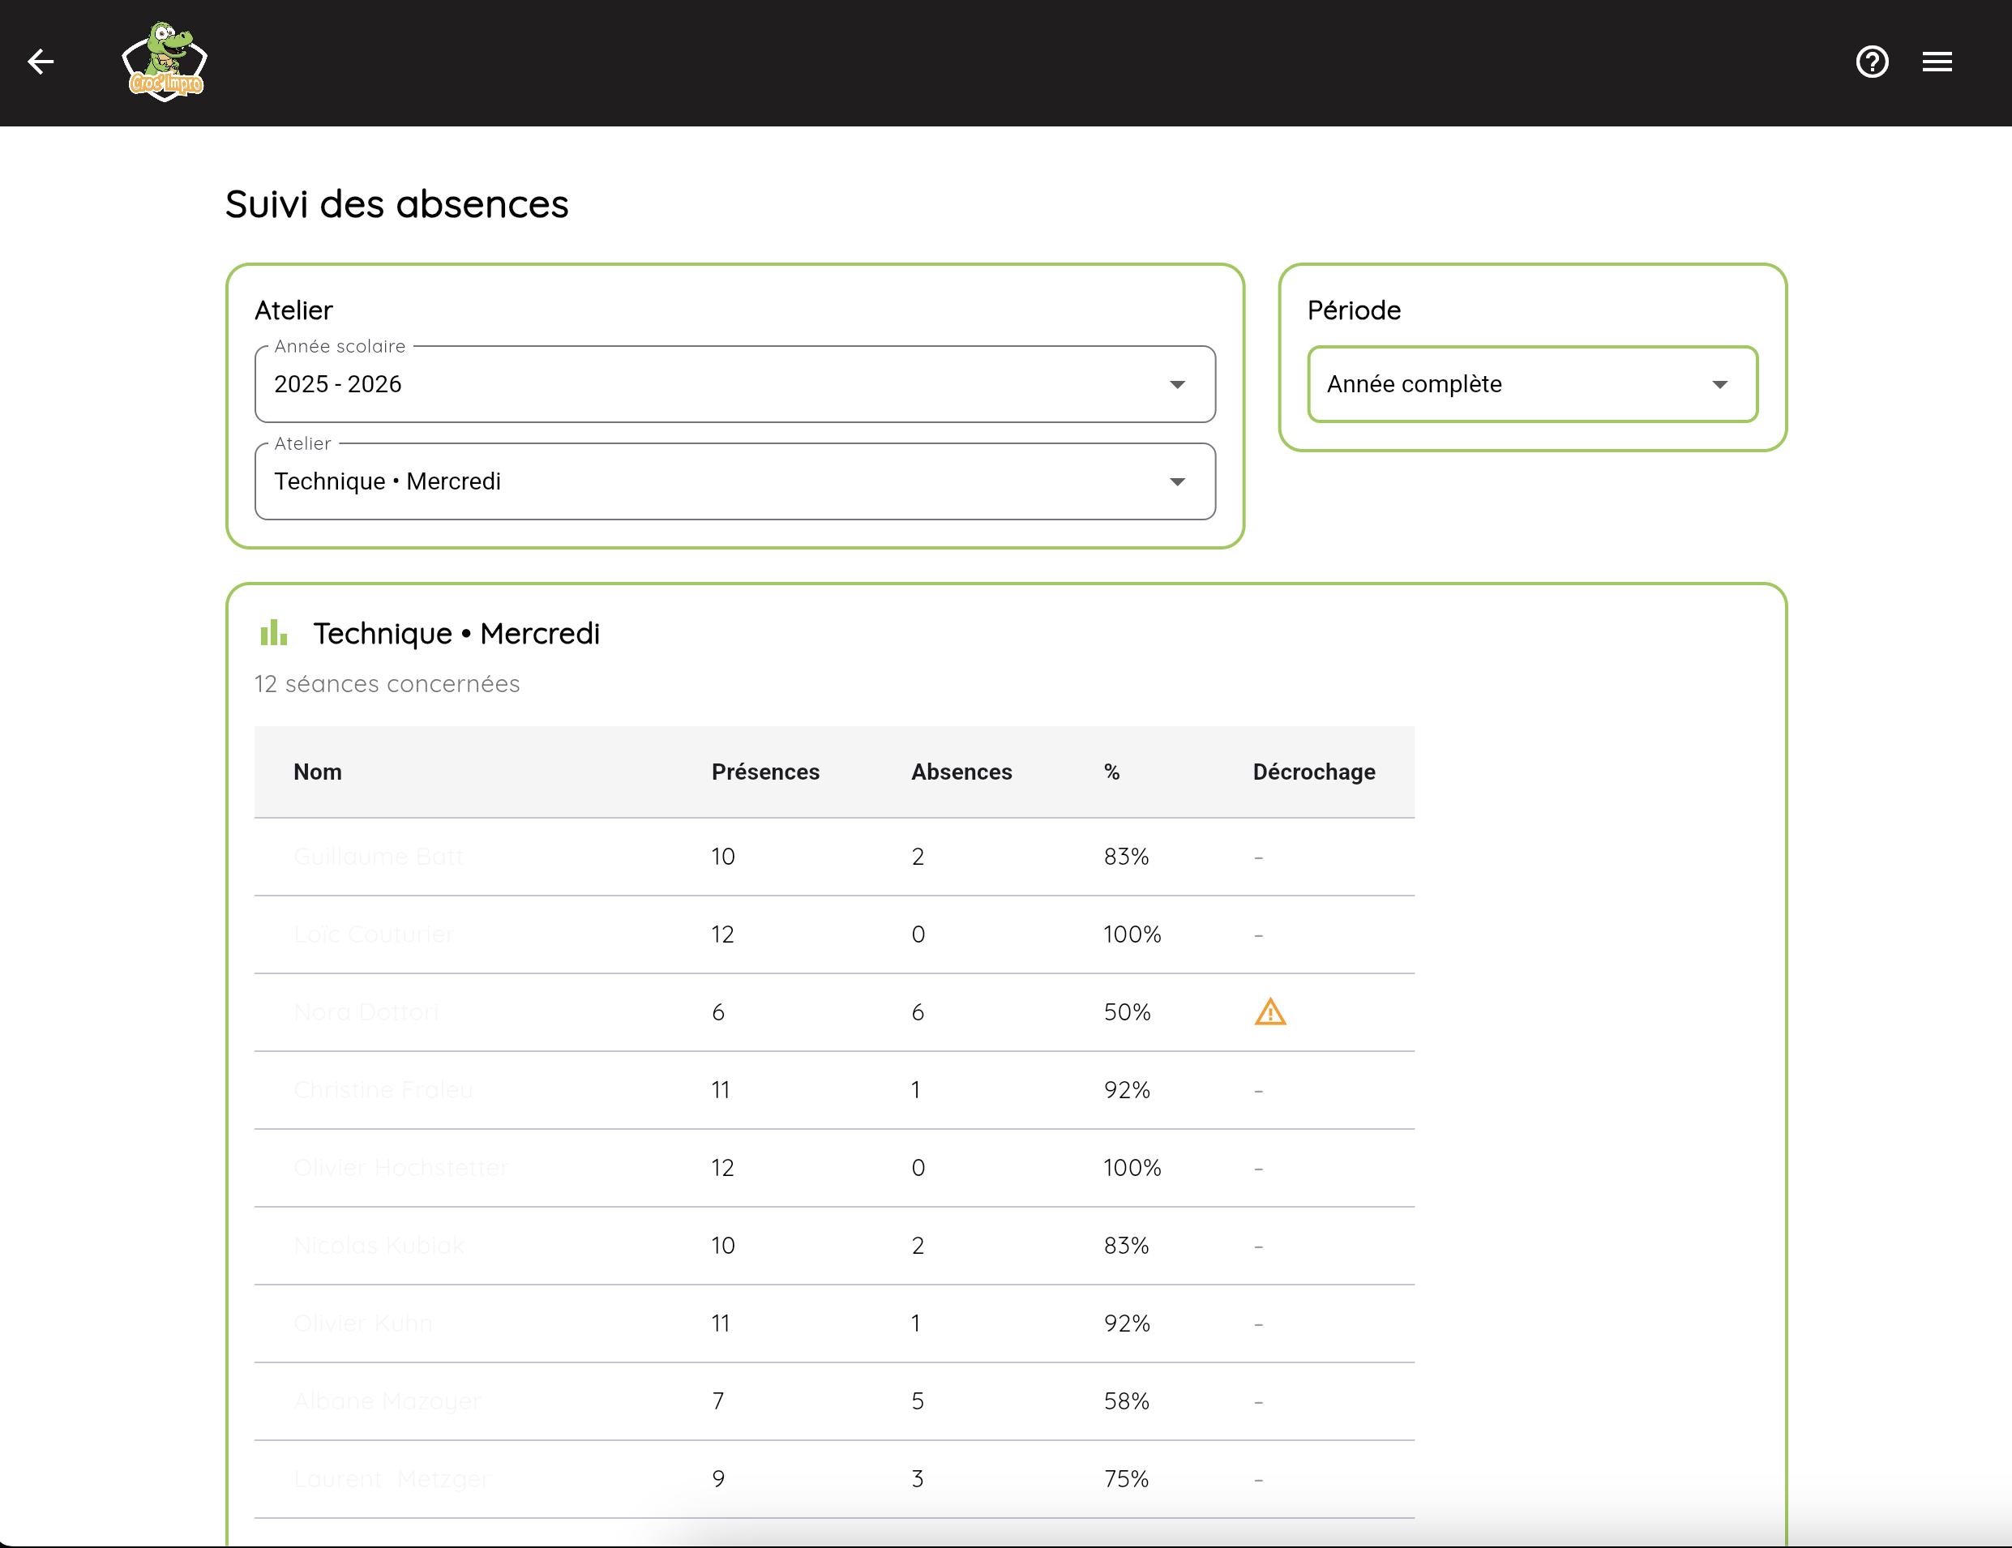
Task: Click the orange décrochage warning triangle
Action: [1269, 1012]
